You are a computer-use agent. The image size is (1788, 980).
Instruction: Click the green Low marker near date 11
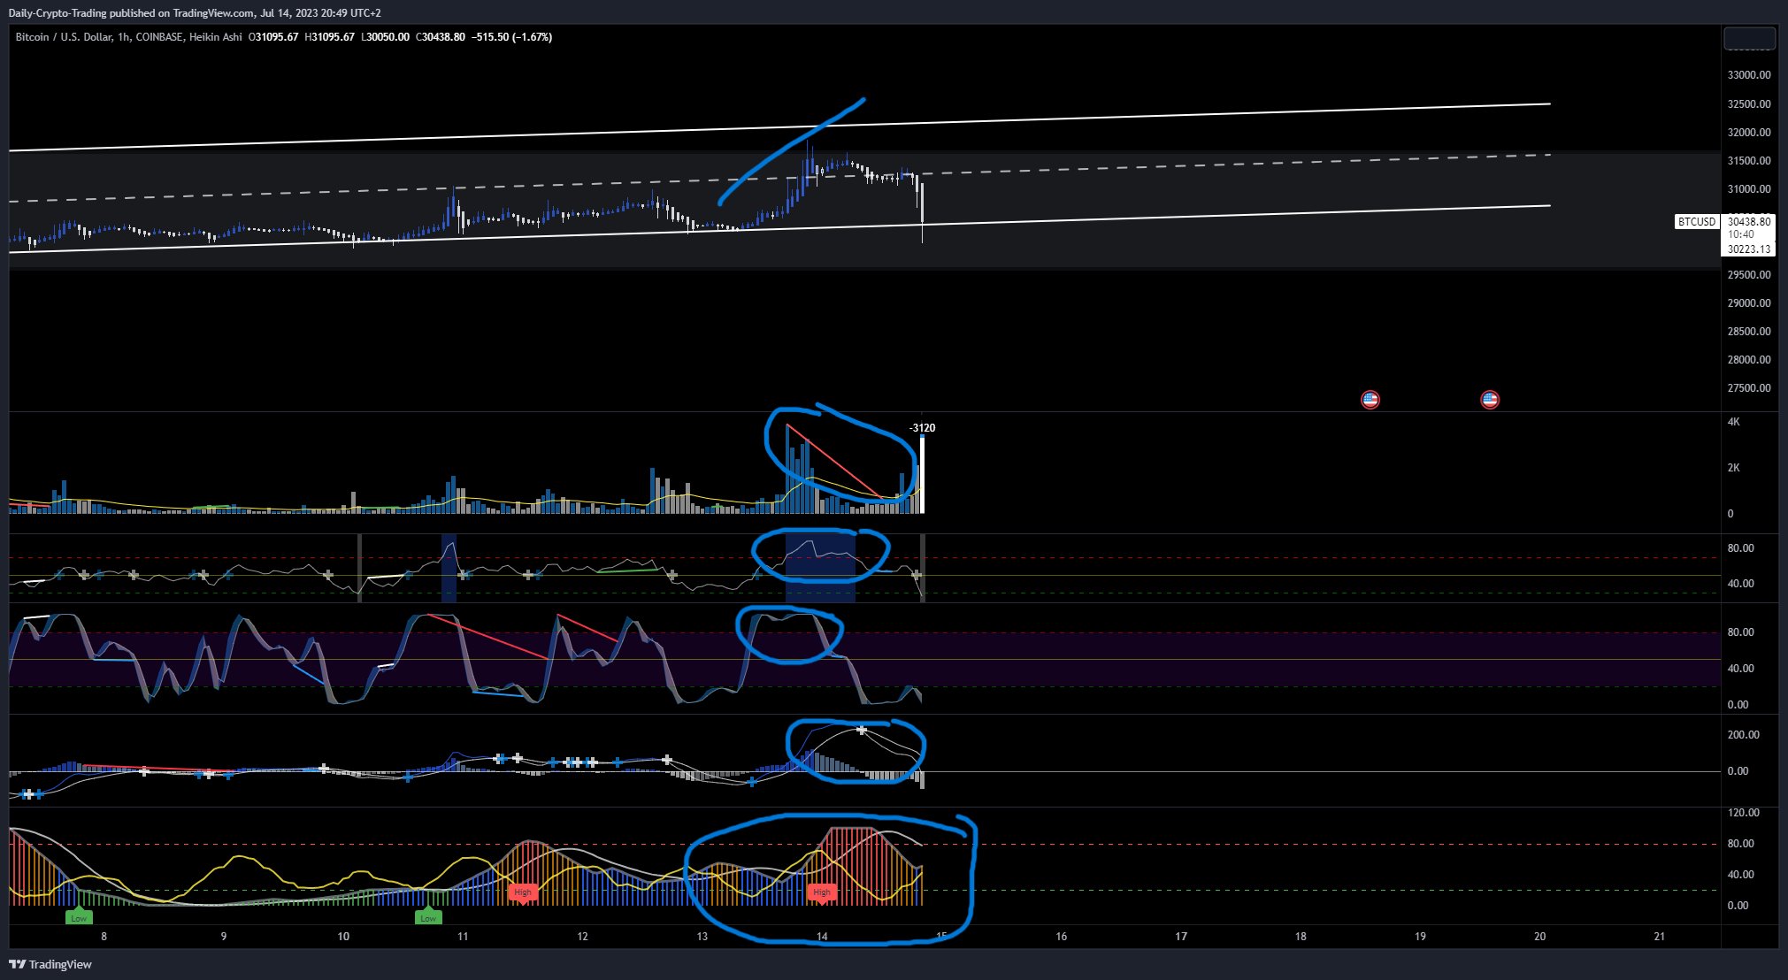point(428,917)
